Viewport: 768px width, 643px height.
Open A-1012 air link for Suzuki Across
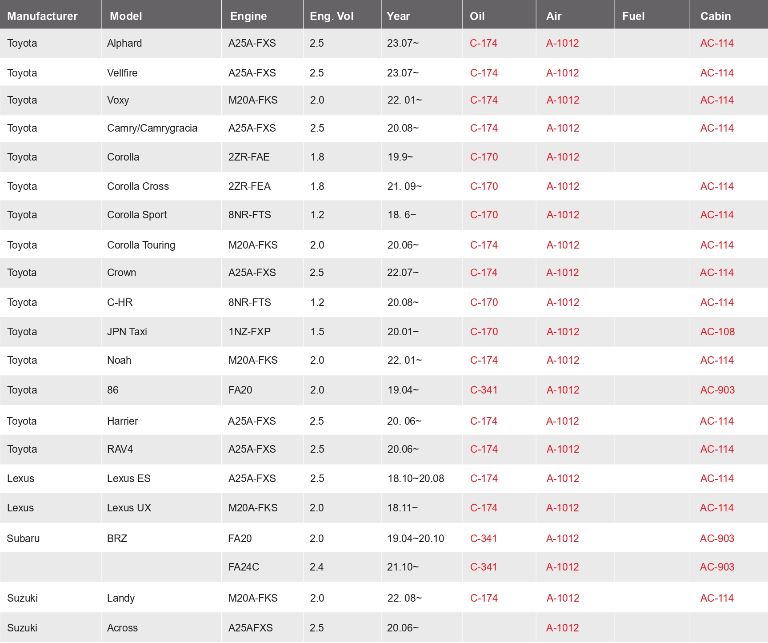click(x=562, y=628)
